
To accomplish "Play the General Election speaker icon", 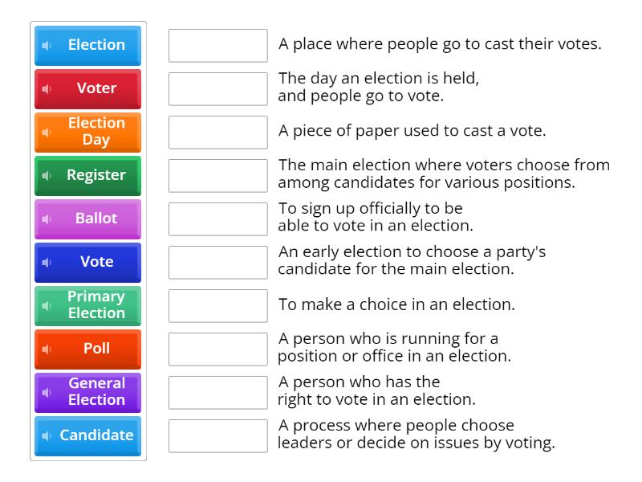I will (x=47, y=392).
